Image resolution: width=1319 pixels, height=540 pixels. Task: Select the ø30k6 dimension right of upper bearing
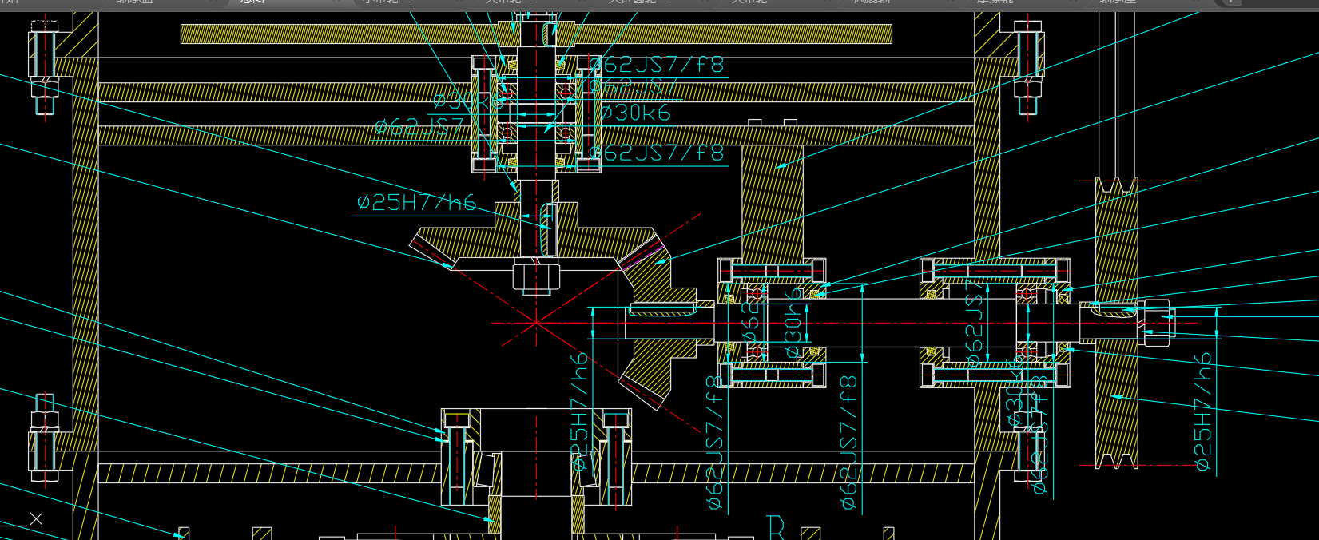636,113
